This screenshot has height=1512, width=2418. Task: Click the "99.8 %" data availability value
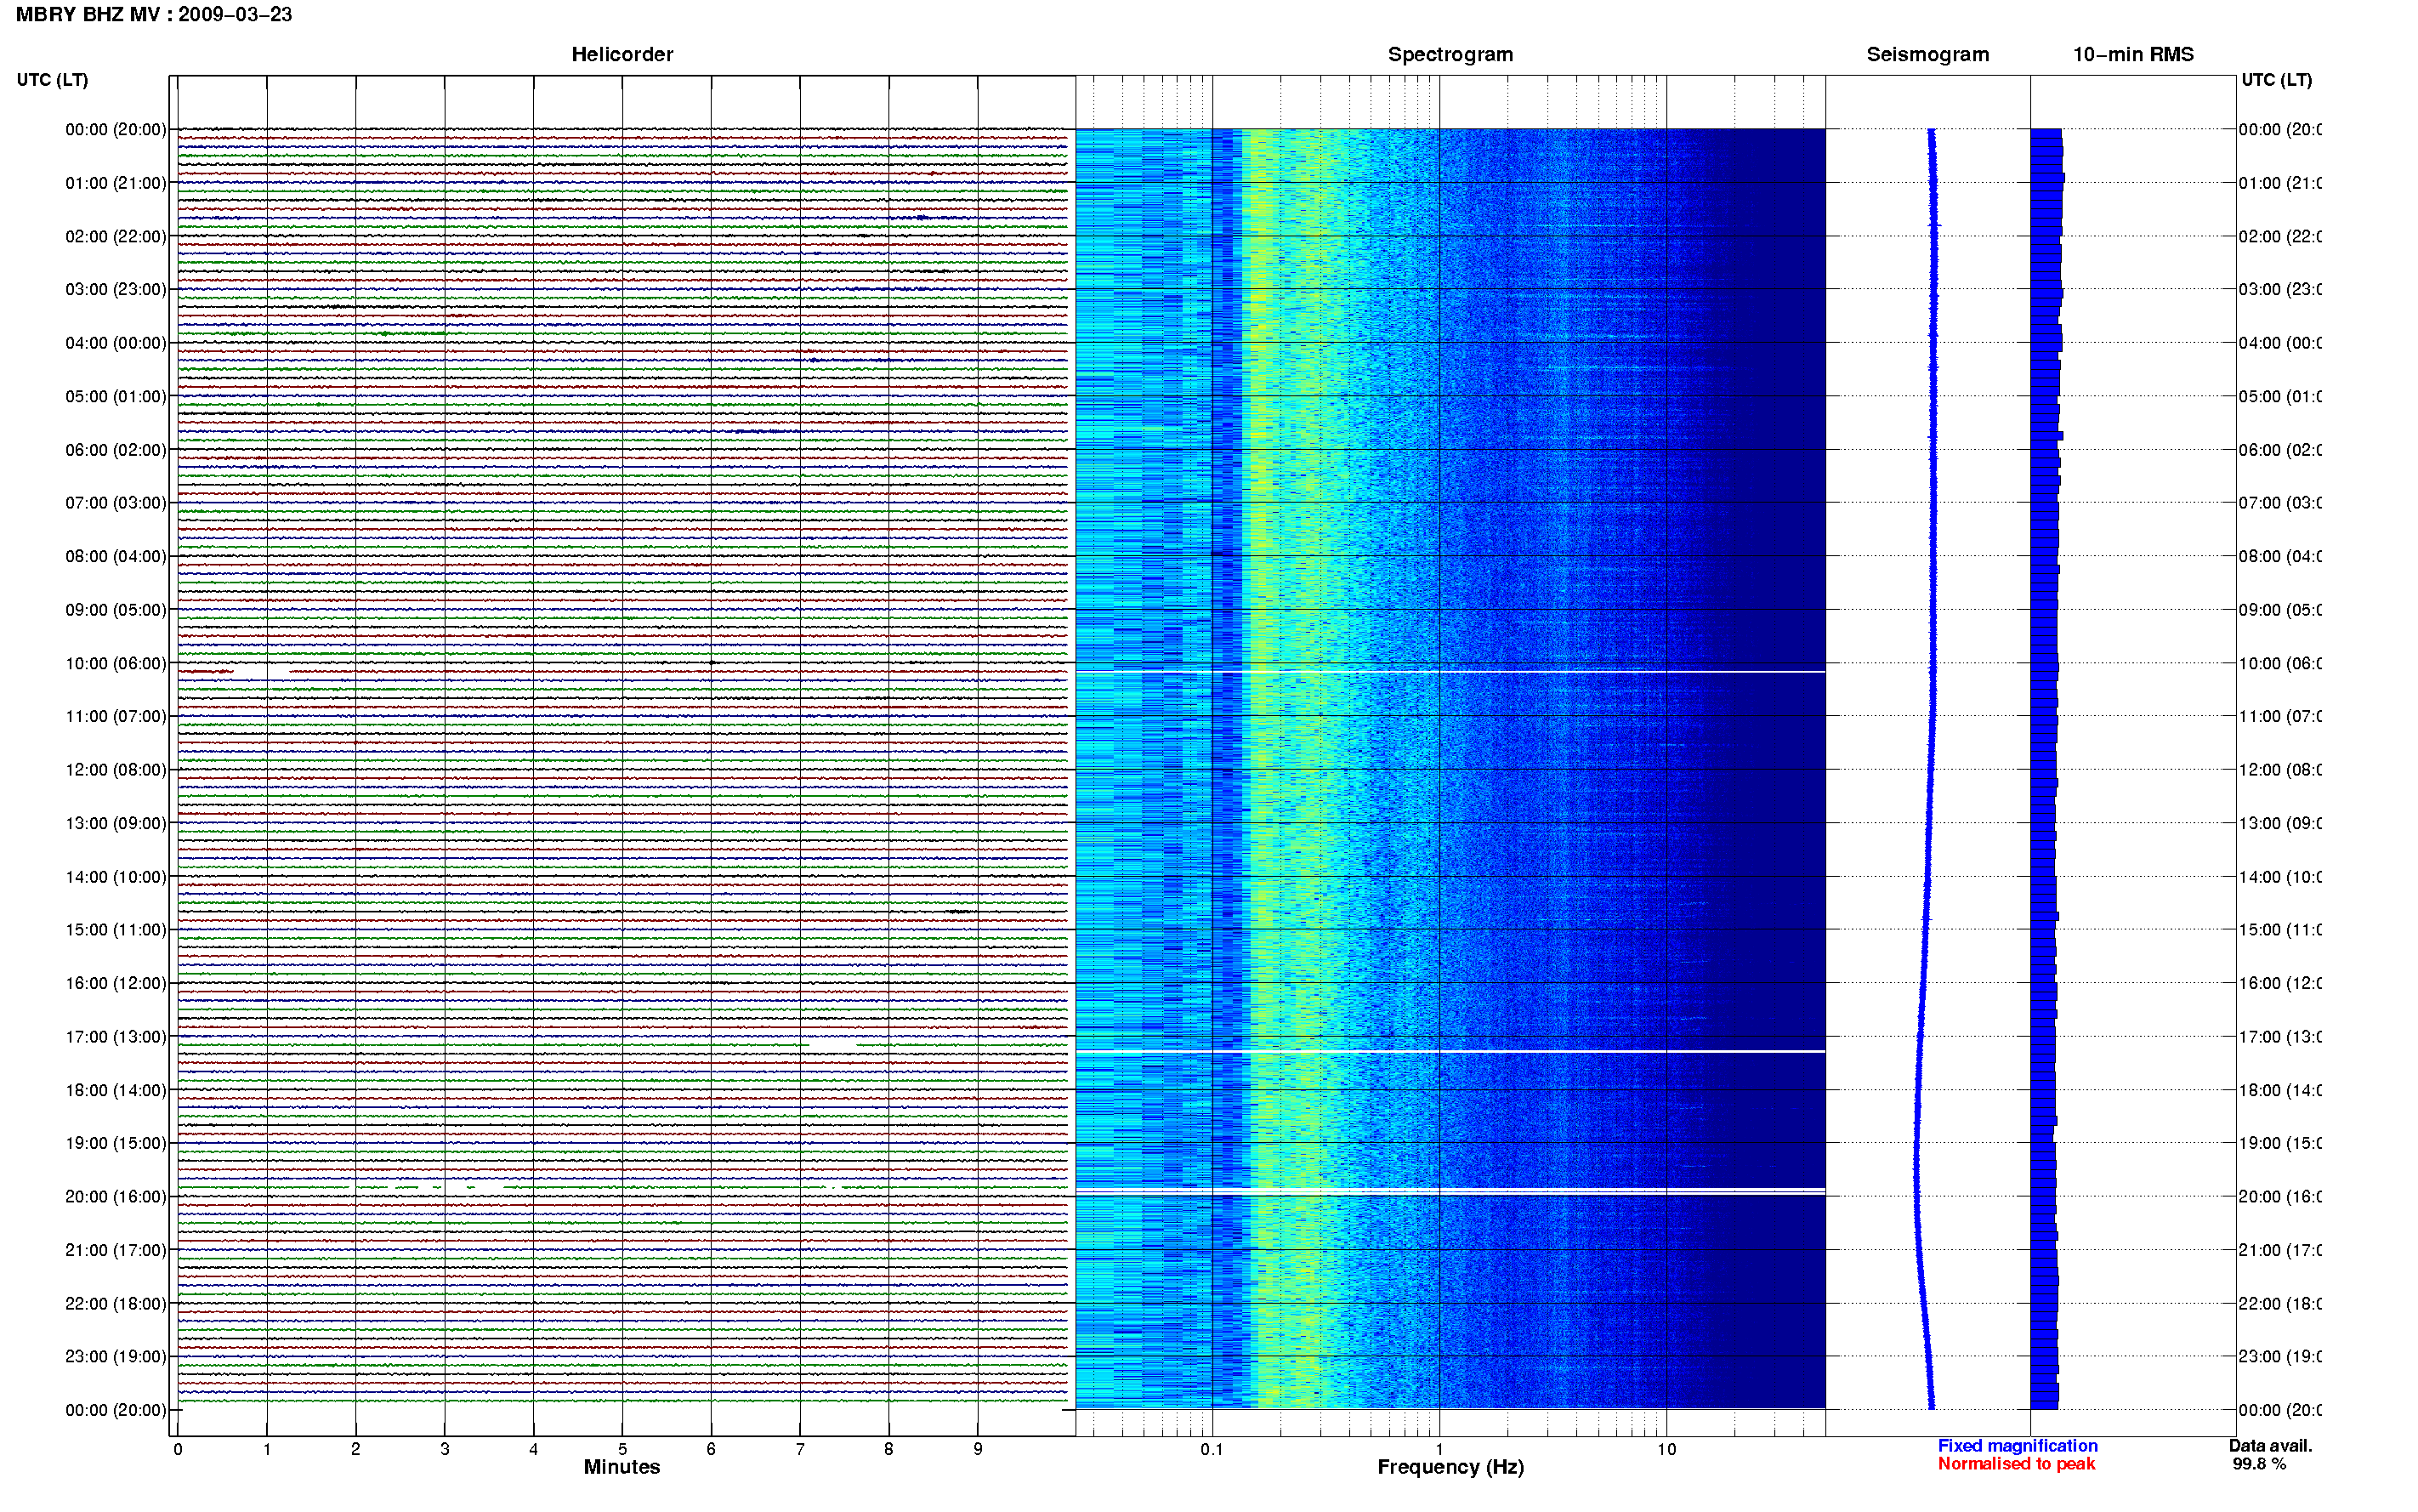pyautogui.click(x=2259, y=1464)
